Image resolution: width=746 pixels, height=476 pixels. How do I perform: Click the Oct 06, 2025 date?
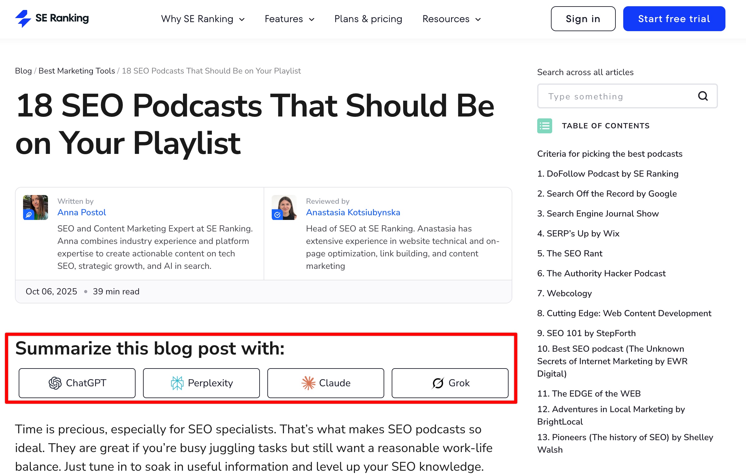(51, 291)
